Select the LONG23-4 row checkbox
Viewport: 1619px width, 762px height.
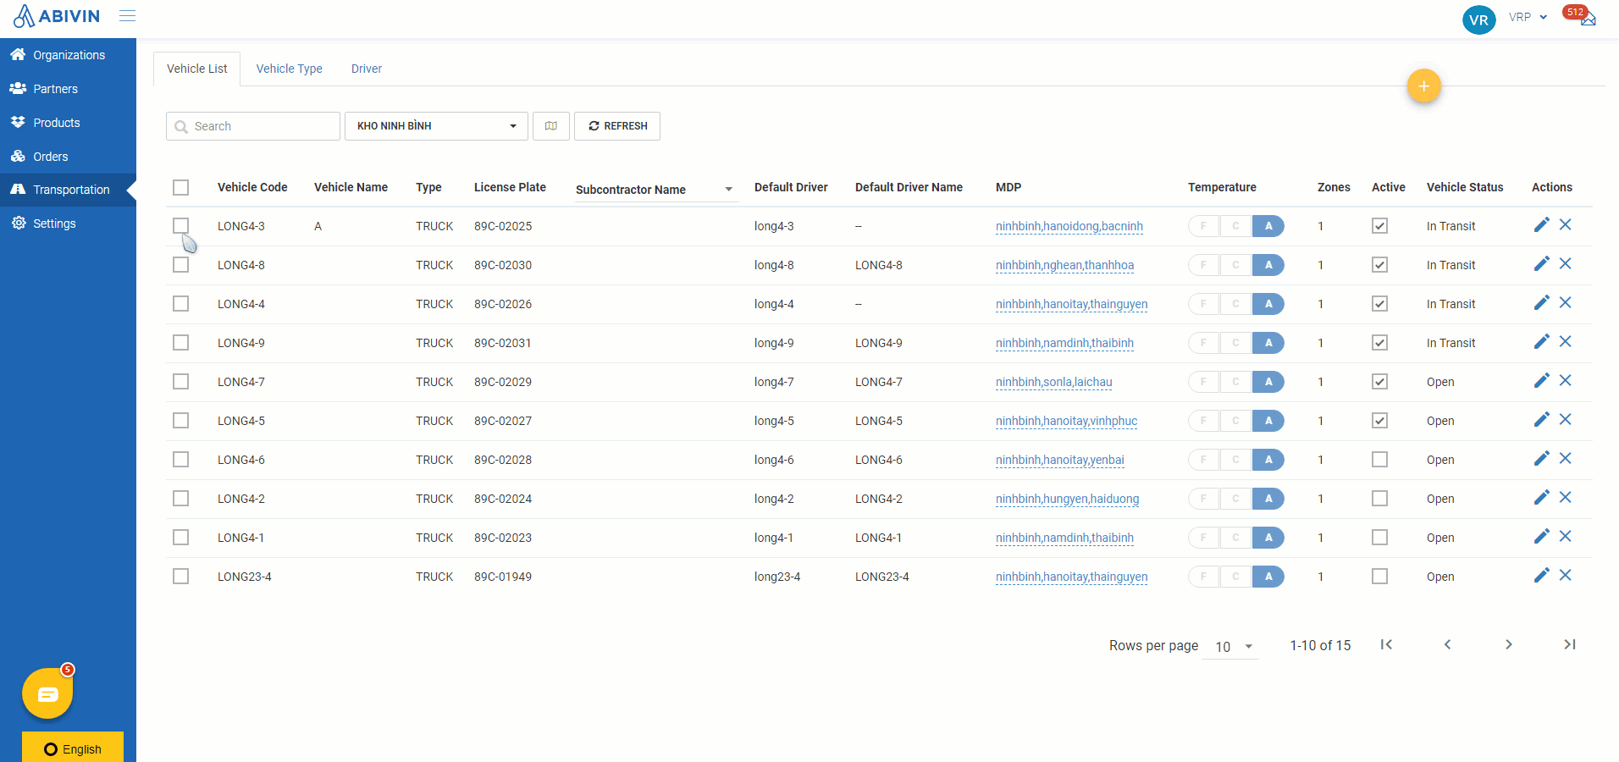[x=180, y=577]
